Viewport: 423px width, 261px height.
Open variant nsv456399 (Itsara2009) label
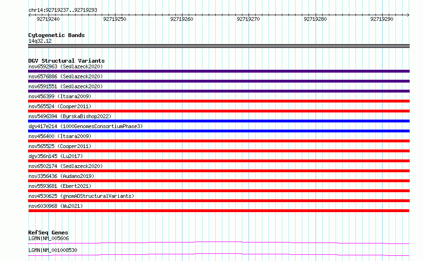click(x=60, y=96)
